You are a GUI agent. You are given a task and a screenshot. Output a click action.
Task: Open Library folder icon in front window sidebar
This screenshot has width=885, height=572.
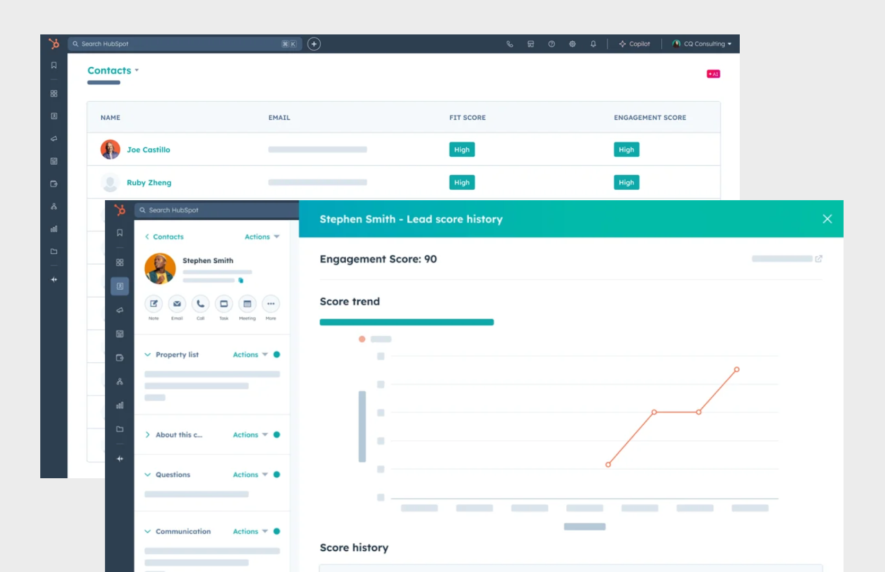pyautogui.click(x=120, y=429)
